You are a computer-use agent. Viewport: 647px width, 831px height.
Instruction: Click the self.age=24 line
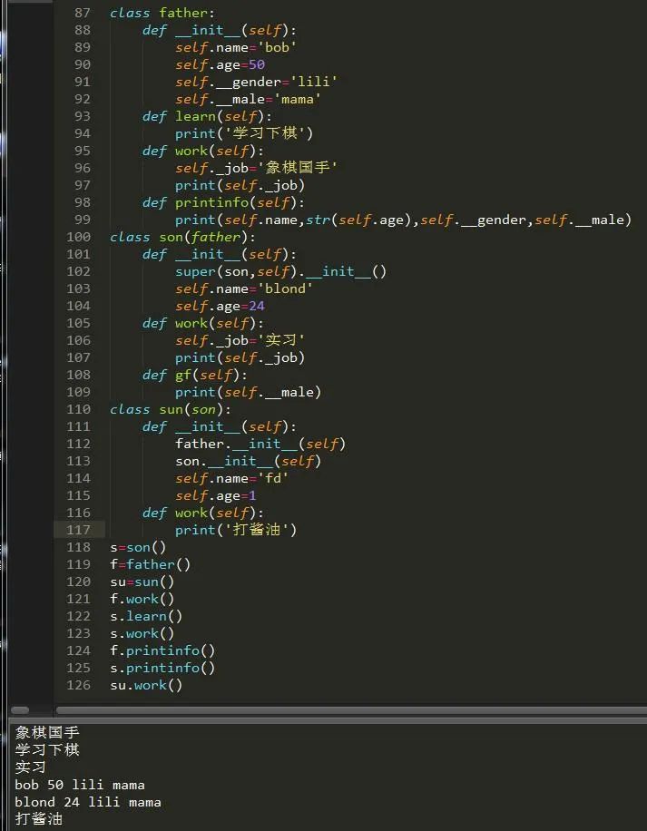click(x=220, y=306)
